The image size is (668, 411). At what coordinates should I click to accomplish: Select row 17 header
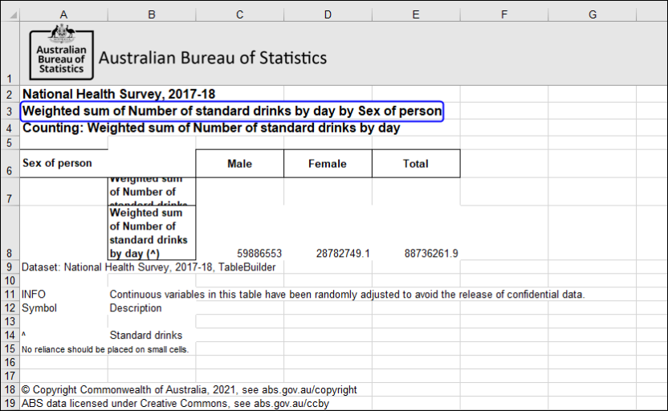point(10,376)
